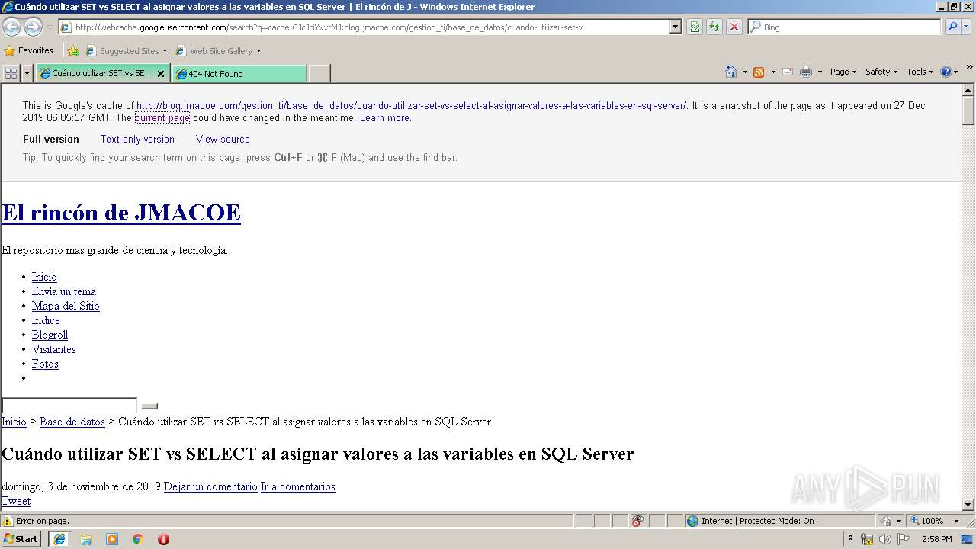Open the tab list dropdown arrow
The height and width of the screenshot is (549, 976).
pyautogui.click(x=27, y=73)
